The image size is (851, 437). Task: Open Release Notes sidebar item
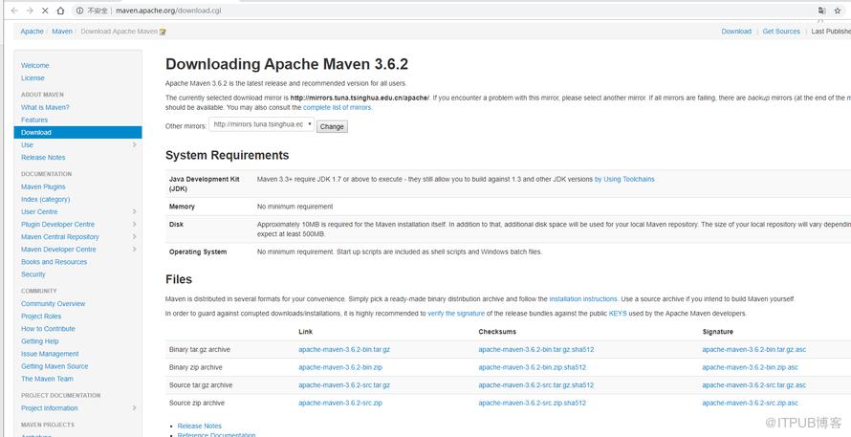pos(43,158)
